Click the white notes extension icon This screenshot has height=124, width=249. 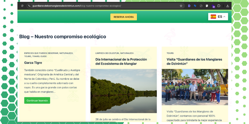(x=207, y=6)
